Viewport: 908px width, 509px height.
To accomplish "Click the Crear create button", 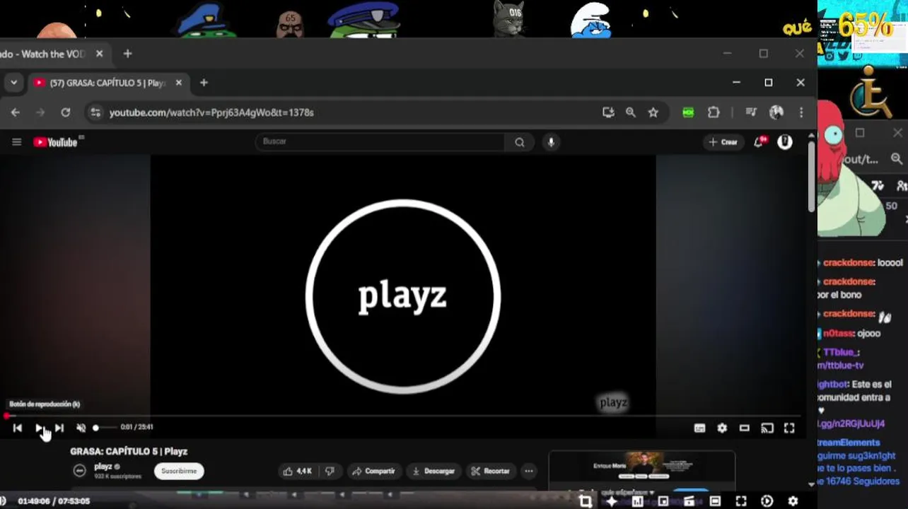I will coord(724,142).
